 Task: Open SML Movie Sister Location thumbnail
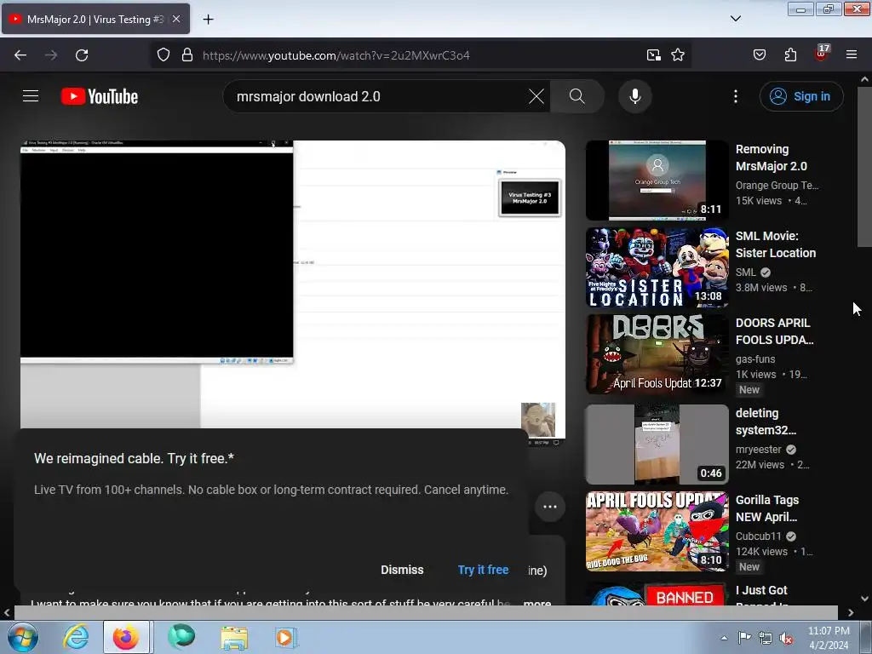(657, 267)
